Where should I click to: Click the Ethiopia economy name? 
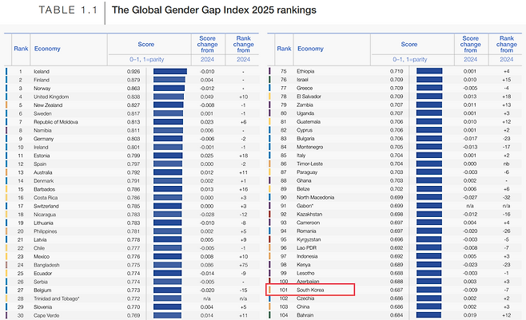coord(305,71)
